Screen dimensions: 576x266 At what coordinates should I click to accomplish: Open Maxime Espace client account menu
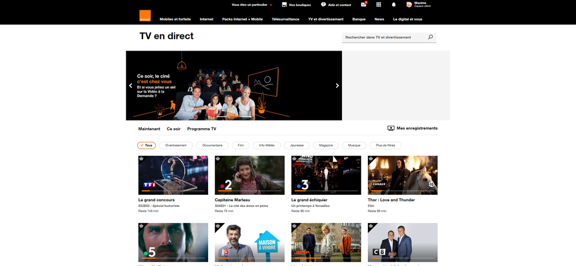[421, 5]
